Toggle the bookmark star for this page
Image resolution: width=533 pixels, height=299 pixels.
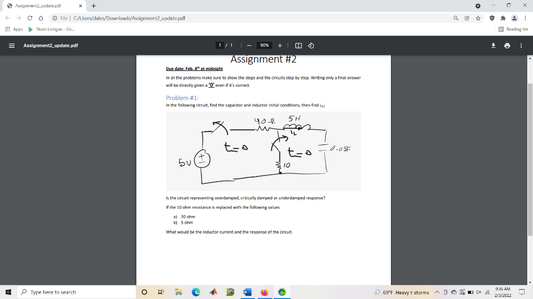point(479,17)
